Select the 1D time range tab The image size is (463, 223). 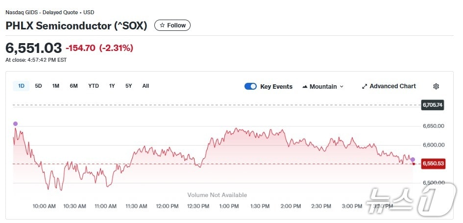click(21, 86)
